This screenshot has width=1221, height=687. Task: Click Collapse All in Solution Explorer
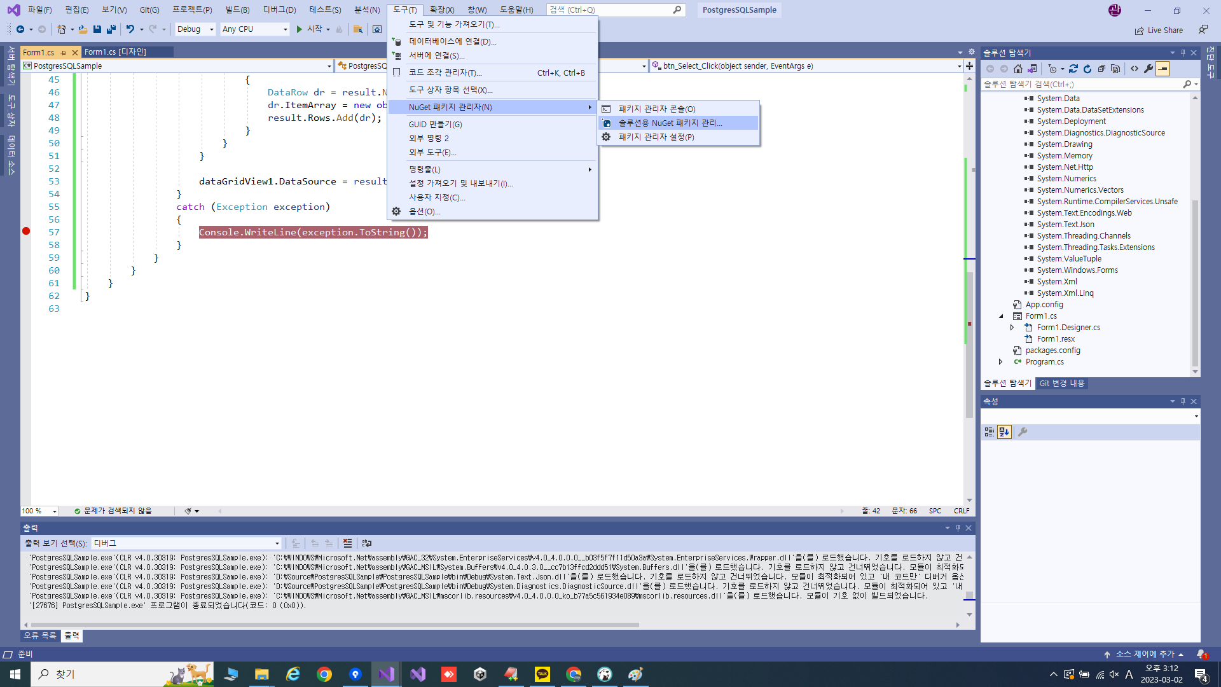(1101, 69)
